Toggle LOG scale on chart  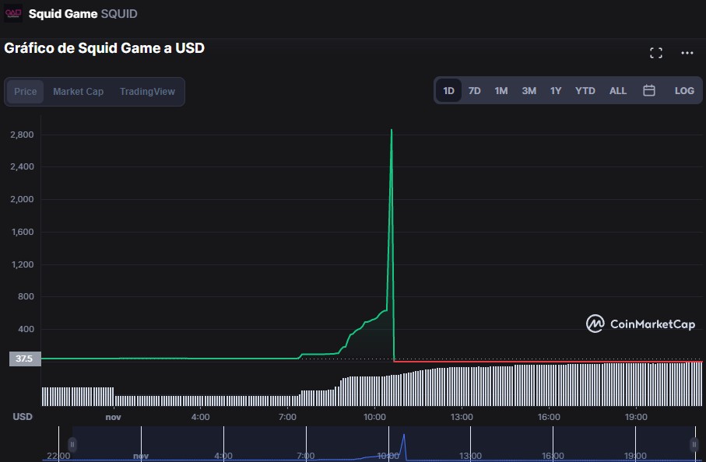click(x=684, y=91)
